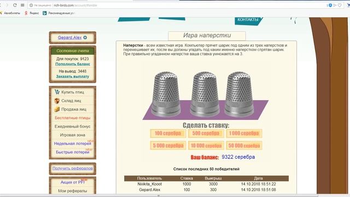Click the settings gear next to Gepard.Alex
This screenshot has width=350, height=197.
[x=85, y=38]
